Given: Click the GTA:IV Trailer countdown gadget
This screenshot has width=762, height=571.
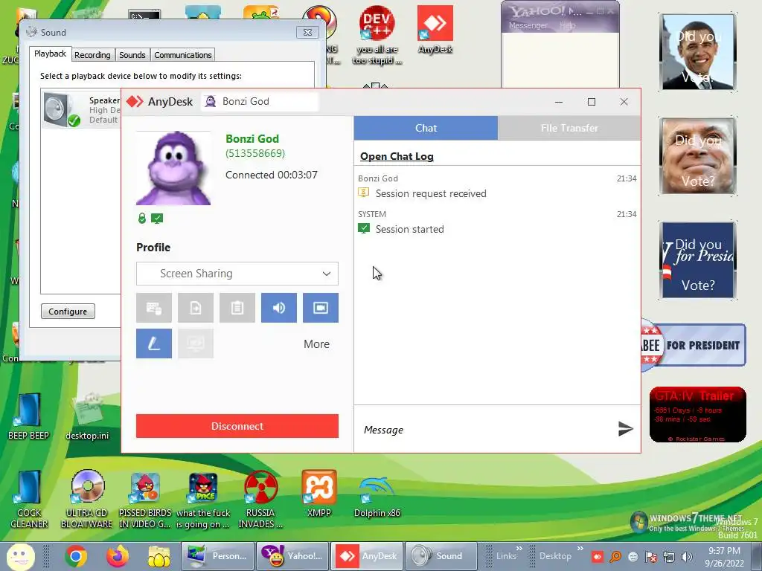Looking at the screenshot, I should tap(697, 414).
